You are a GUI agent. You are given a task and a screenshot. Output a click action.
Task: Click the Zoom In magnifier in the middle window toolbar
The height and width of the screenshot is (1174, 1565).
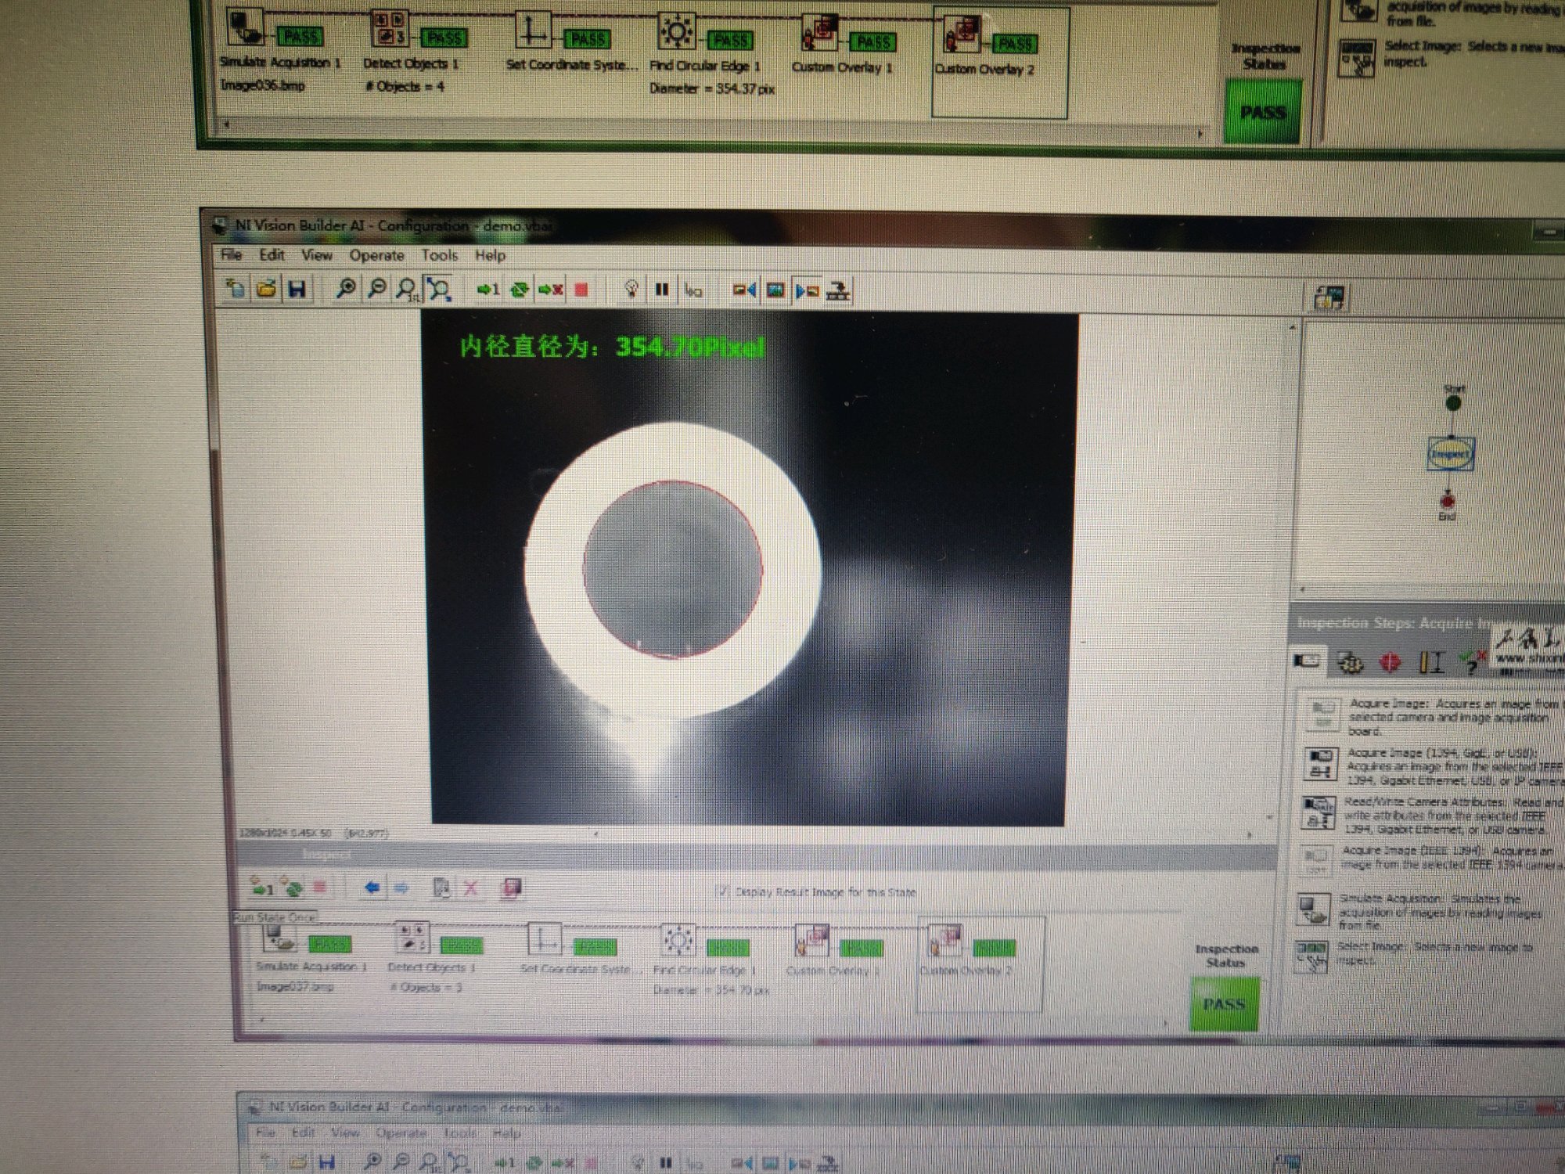coord(345,289)
